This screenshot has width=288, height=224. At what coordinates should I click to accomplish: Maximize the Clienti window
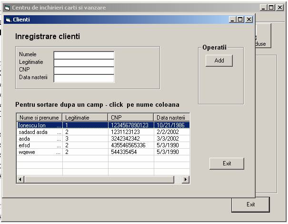(240, 20)
